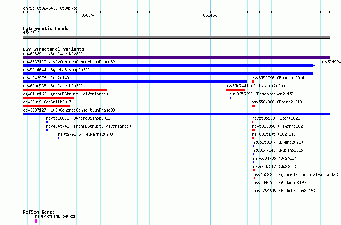Select the red nsv6500538 variant bar
This screenshot has width=341, height=225.
(x=65, y=90)
